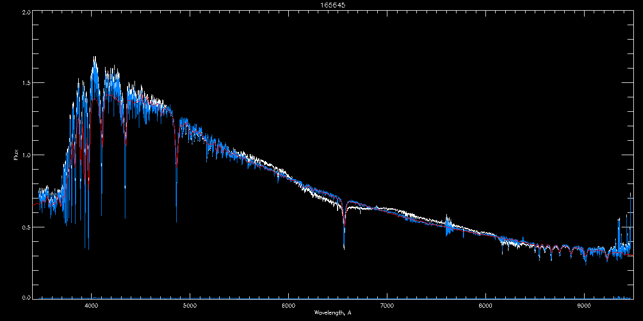Click the plot title "165645"
The image size is (643, 321).
(x=332, y=5)
